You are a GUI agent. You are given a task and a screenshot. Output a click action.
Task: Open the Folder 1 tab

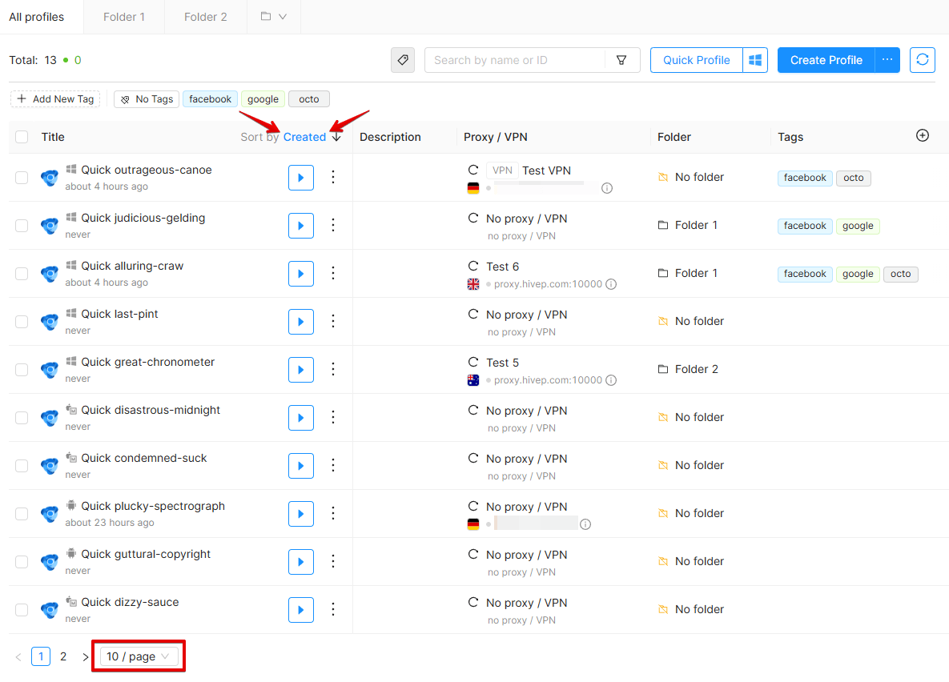click(124, 17)
